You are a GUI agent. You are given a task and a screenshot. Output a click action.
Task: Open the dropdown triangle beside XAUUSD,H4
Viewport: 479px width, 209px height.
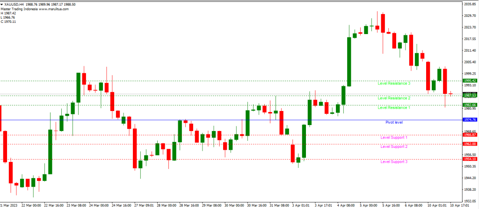[x=2, y=4]
